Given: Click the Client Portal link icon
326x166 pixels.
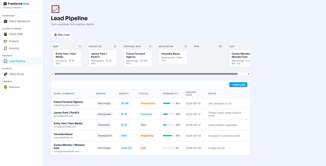Looking at the screenshot, I should (x=5, y=74).
